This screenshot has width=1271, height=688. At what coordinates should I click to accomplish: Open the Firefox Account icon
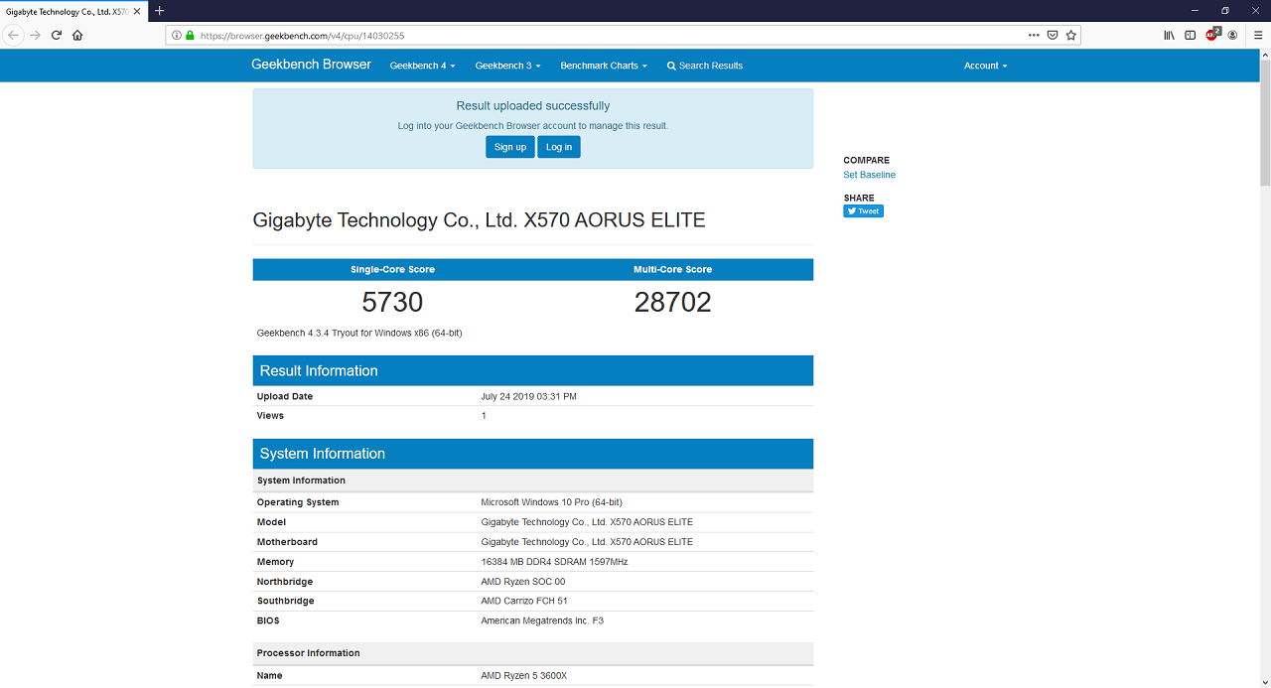point(1232,35)
